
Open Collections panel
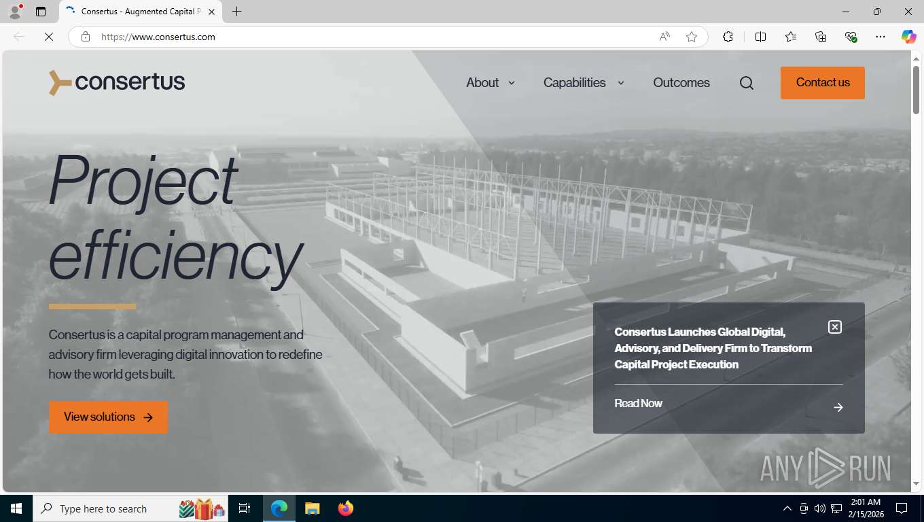click(x=821, y=37)
